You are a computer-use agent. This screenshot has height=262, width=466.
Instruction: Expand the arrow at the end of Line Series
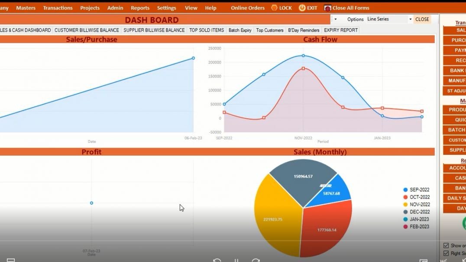(x=410, y=19)
